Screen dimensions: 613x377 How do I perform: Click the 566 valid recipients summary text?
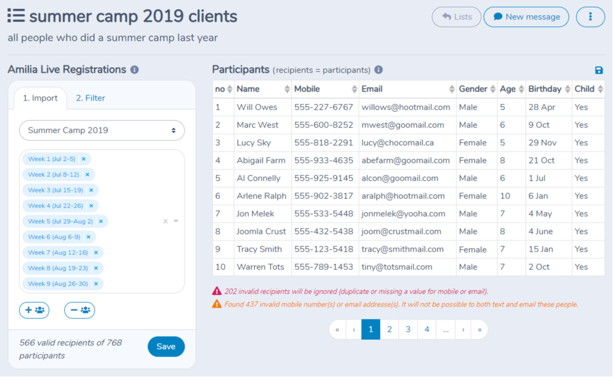[71, 349]
